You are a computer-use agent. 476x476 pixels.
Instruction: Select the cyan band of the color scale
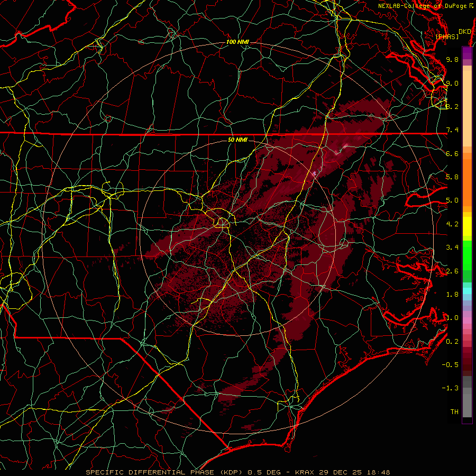pyautogui.click(x=467, y=291)
